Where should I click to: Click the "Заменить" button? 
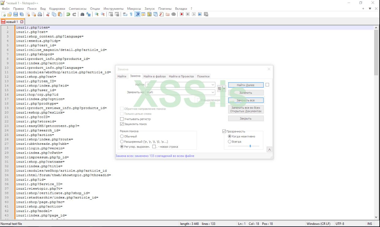click(246, 93)
